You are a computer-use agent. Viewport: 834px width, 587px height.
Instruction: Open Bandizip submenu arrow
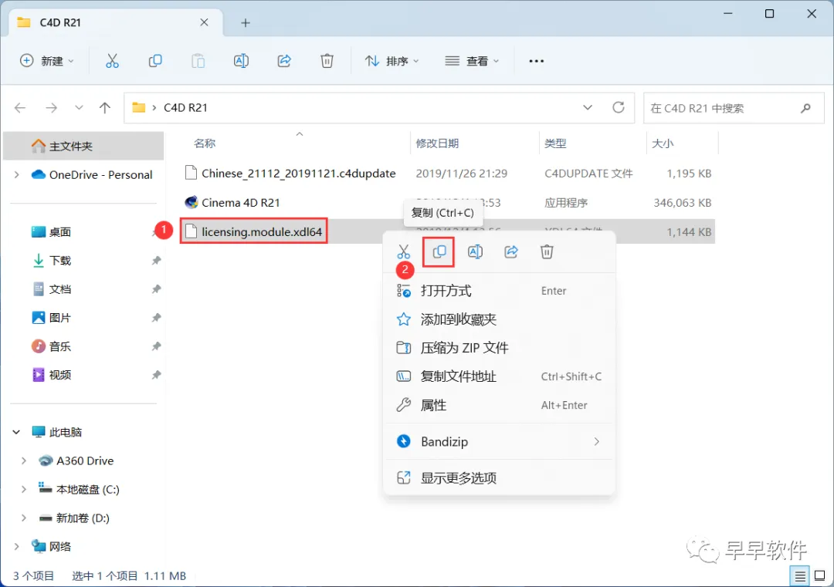[597, 442]
